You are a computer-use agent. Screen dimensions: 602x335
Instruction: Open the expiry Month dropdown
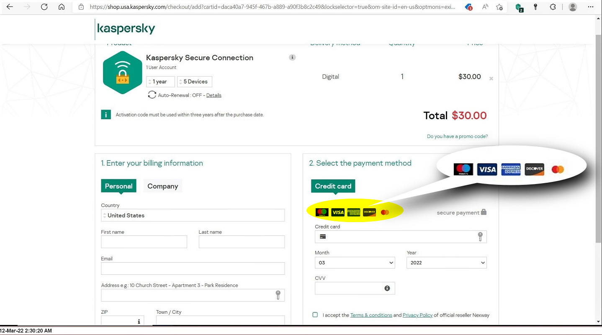click(x=355, y=263)
